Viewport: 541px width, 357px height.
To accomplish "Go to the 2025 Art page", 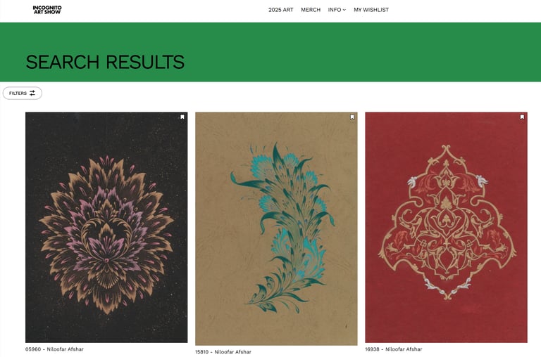I will click(x=281, y=10).
